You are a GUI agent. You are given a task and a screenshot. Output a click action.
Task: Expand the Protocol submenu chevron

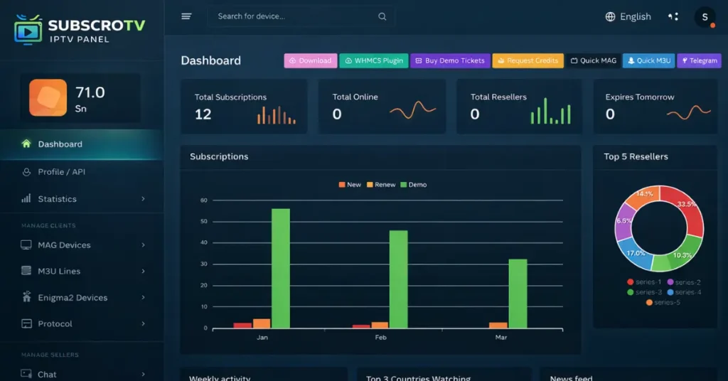143,323
